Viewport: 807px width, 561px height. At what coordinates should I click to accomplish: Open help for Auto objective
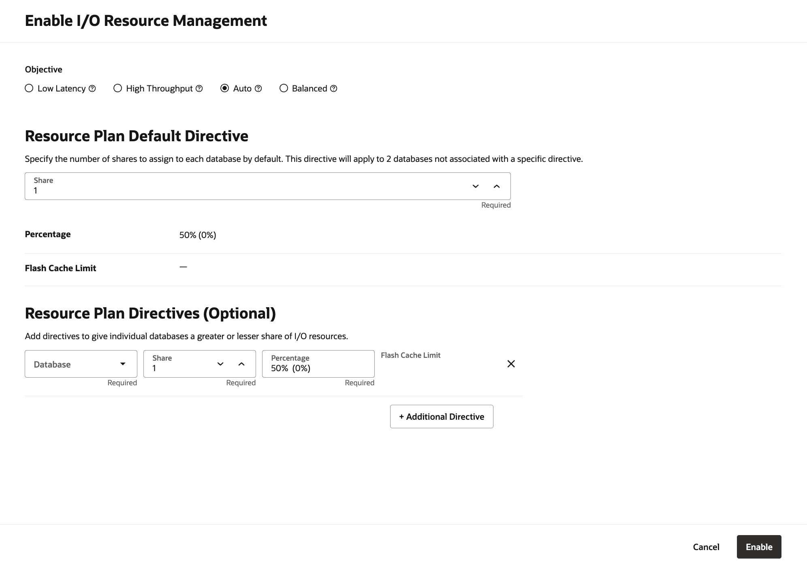click(258, 88)
